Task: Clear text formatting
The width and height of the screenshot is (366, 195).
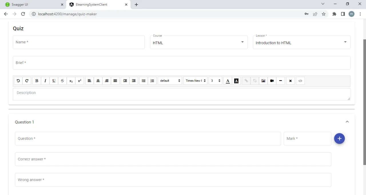Action: (291, 81)
